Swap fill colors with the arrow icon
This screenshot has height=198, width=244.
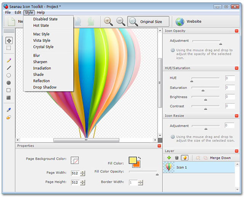pyautogui.click(x=140, y=158)
